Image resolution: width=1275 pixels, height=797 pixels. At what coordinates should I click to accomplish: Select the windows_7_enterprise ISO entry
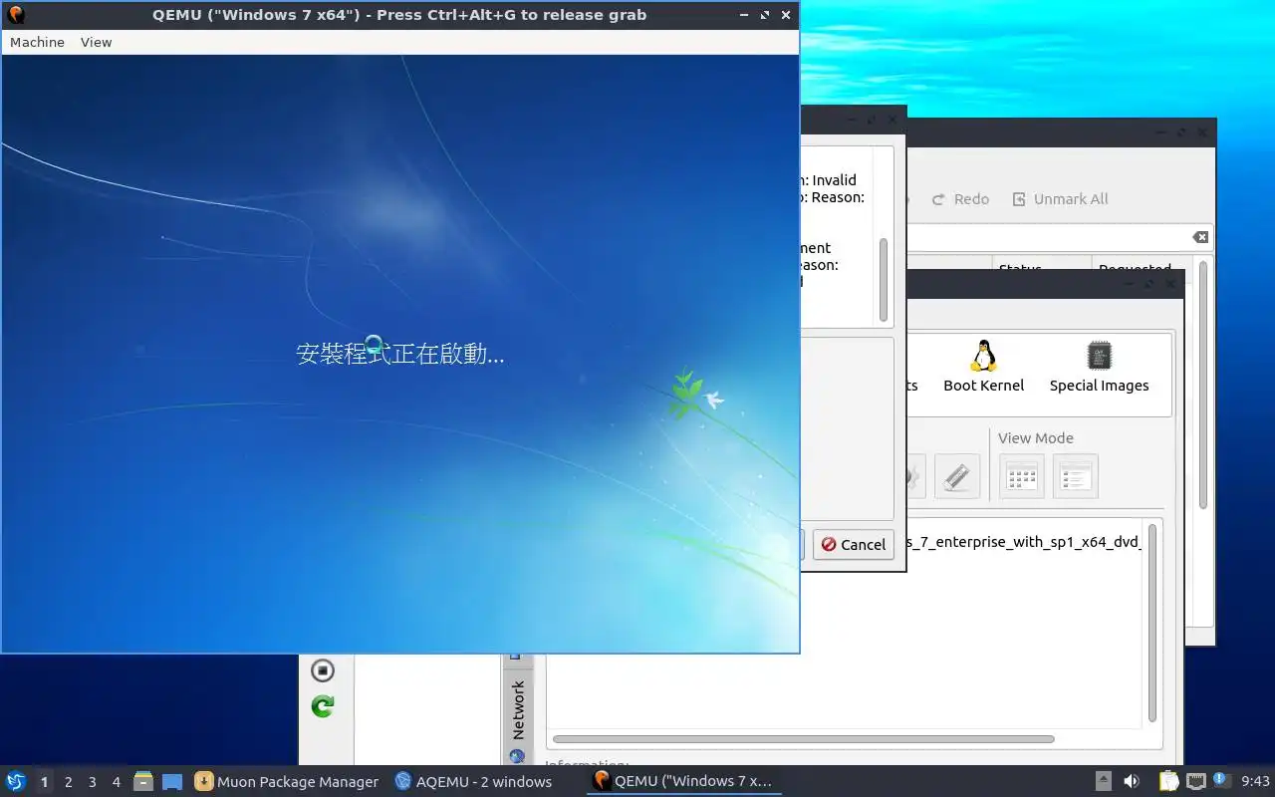pyautogui.click(x=1023, y=543)
